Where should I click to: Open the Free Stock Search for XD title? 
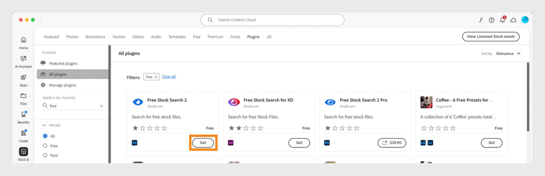pyautogui.click(x=268, y=100)
